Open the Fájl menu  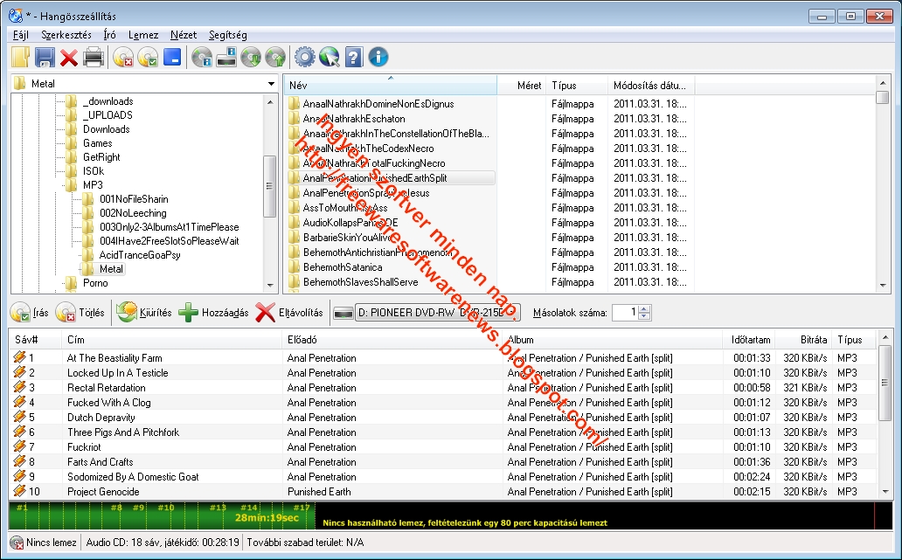(x=21, y=35)
